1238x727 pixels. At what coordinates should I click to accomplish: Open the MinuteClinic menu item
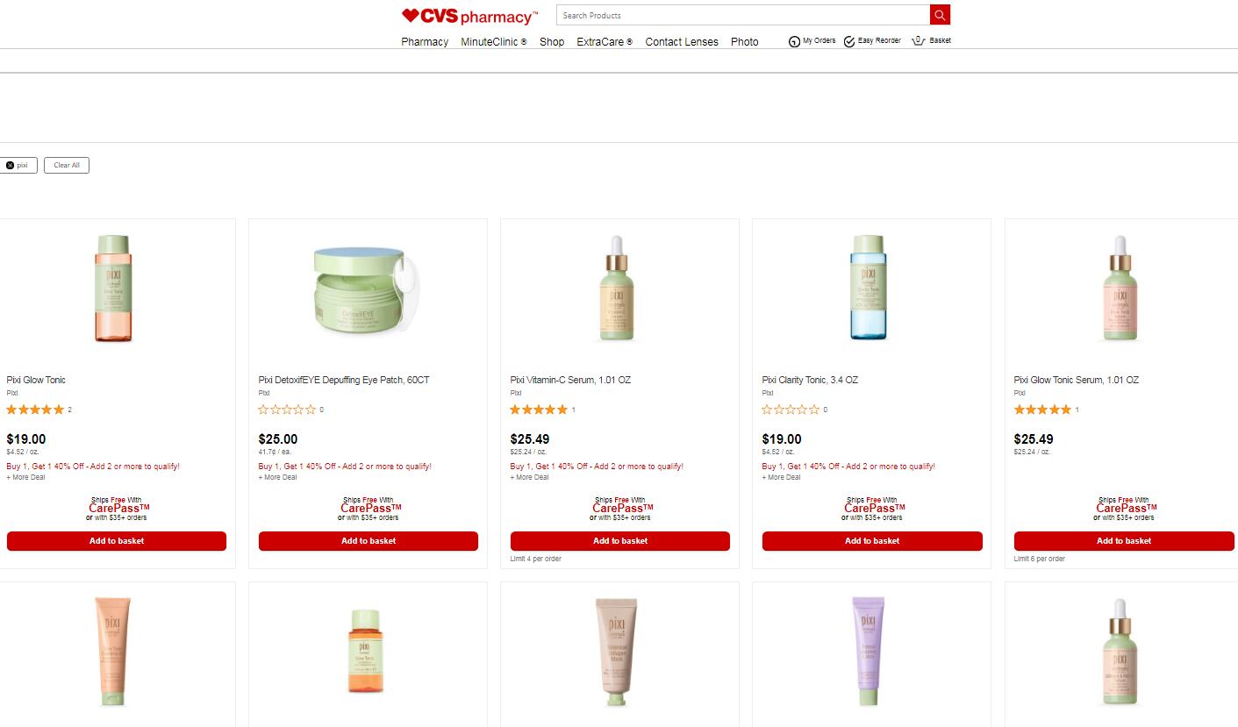point(494,41)
